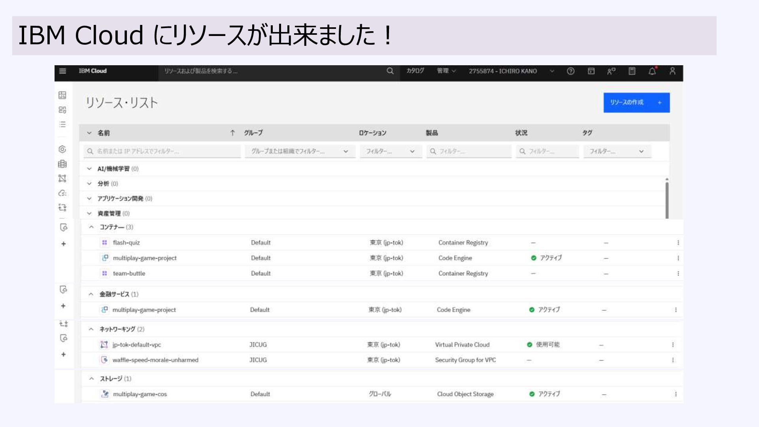Open the dashboard icon in left sidebar
Viewport: 759px width, 427px height.
pos(62,95)
